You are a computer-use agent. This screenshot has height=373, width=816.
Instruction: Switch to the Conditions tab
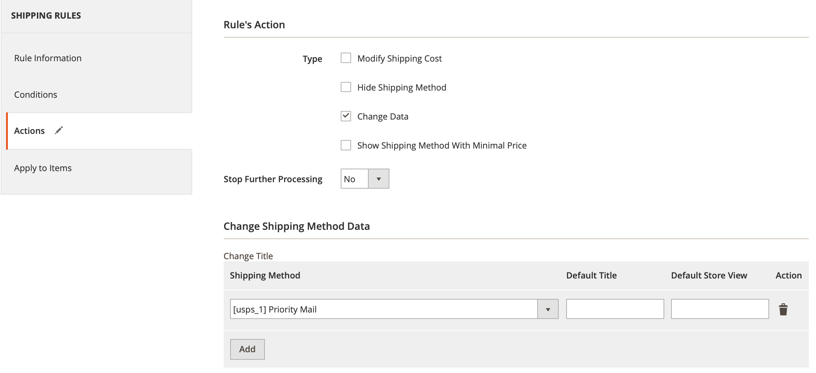(x=36, y=95)
